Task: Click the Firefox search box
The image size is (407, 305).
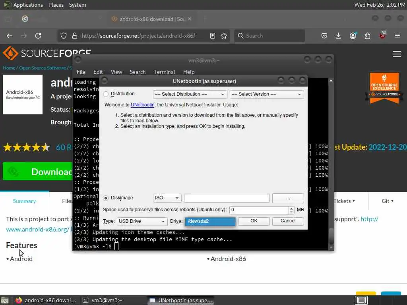Action: coord(270,36)
